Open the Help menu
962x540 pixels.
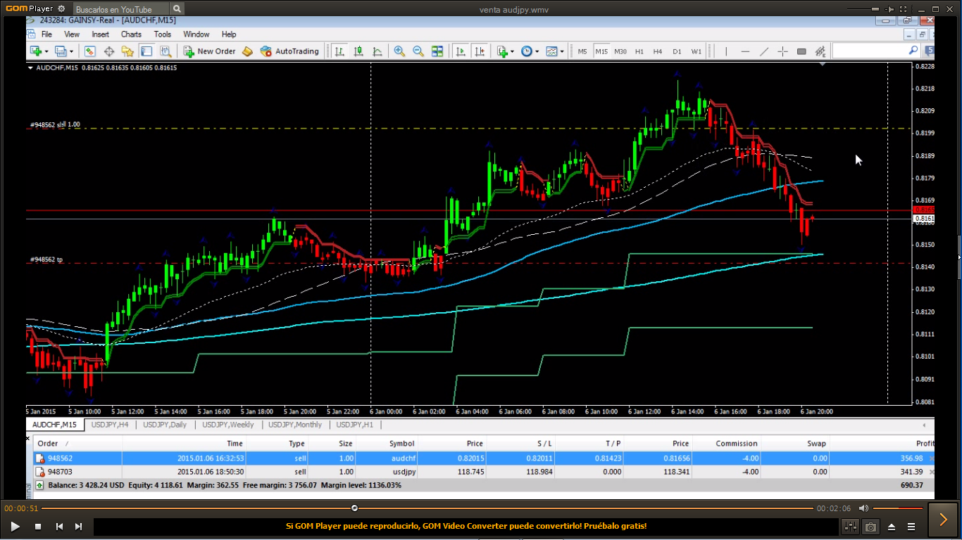click(229, 34)
